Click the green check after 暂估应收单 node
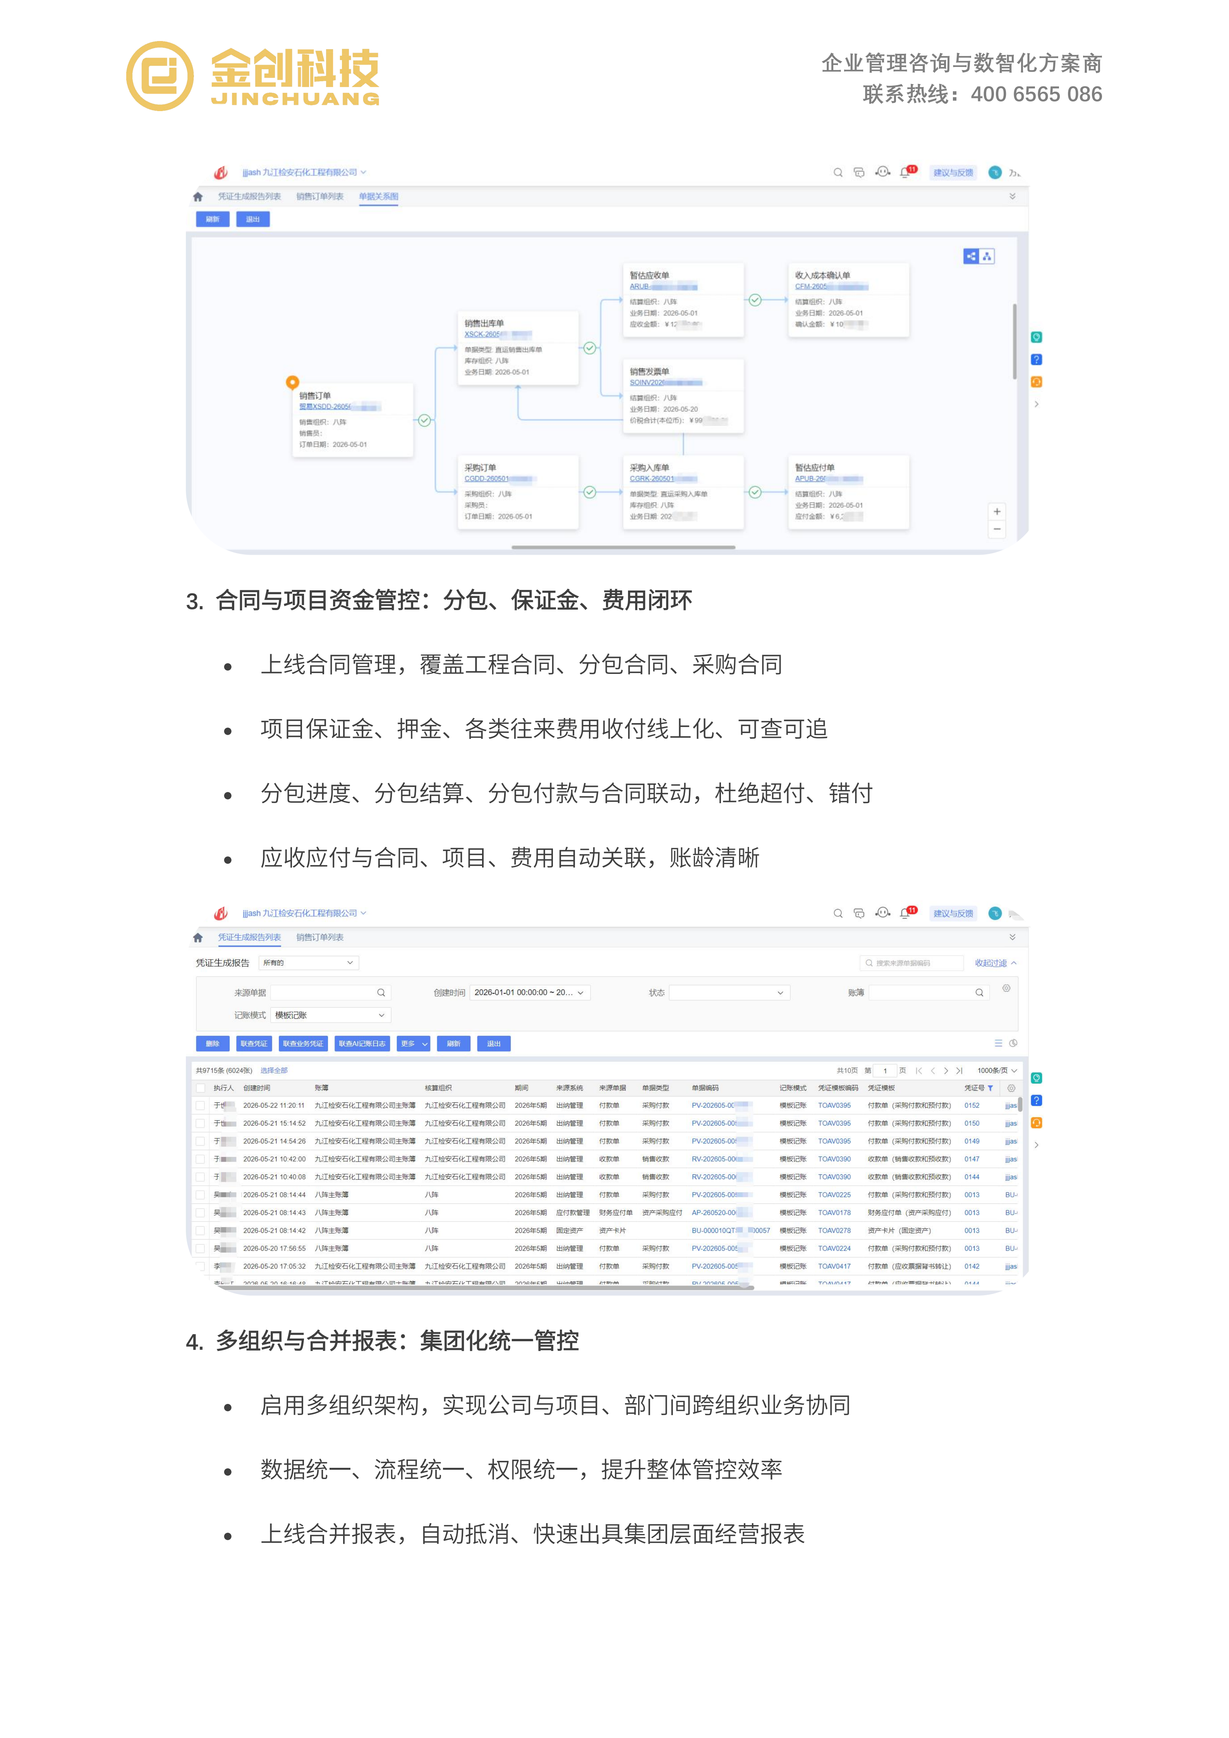Image resolution: width=1229 pixels, height=1738 pixels. pyautogui.click(x=755, y=300)
